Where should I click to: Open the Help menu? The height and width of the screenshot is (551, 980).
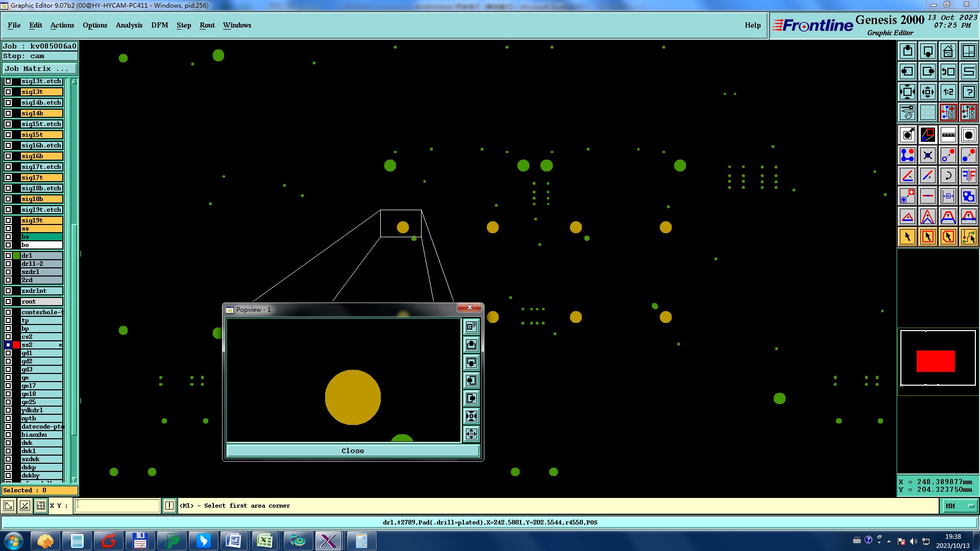[x=752, y=25]
